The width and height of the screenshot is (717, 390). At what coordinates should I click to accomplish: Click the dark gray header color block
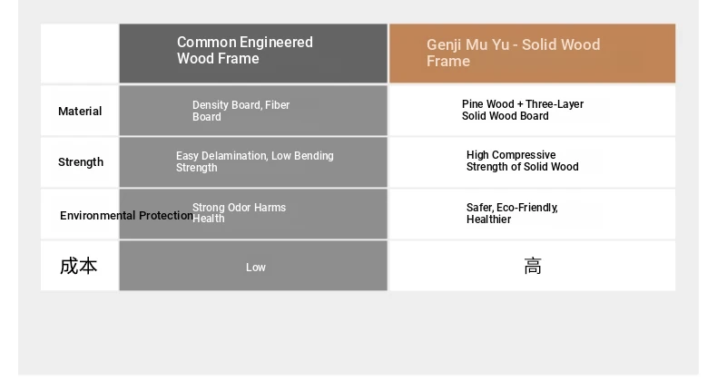(x=253, y=53)
